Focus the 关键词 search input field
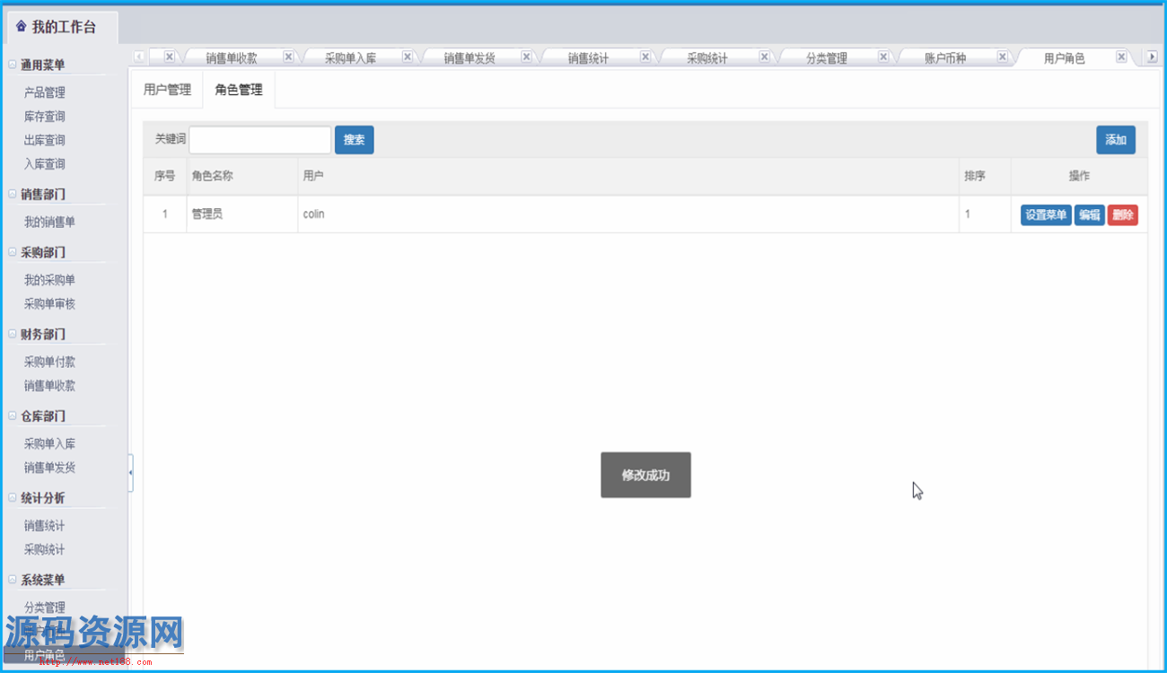The height and width of the screenshot is (673, 1167). [260, 140]
